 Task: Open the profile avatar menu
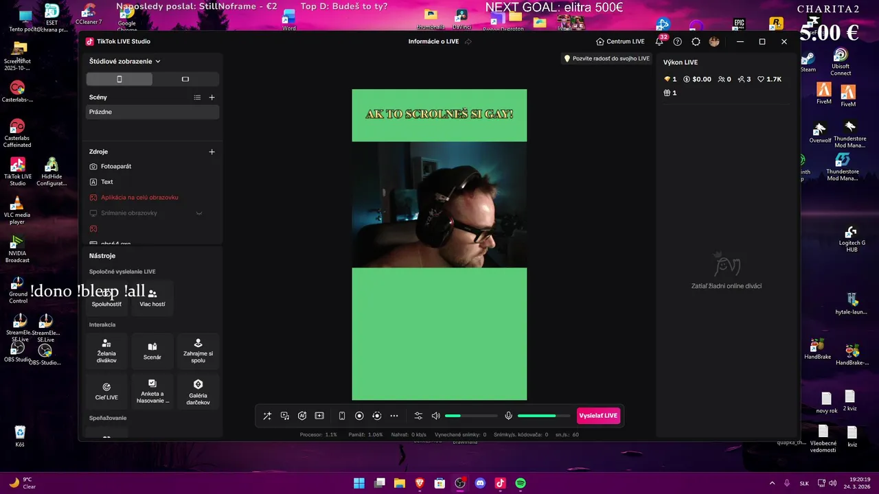(714, 42)
